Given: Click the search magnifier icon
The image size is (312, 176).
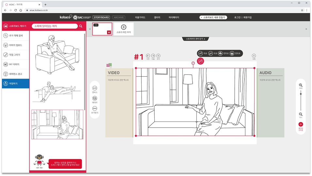Looking at the screenshot, I should pyautogui.click(x=81, y=26).
